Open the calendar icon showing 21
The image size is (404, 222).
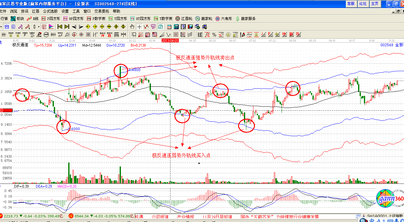[169, 26]
